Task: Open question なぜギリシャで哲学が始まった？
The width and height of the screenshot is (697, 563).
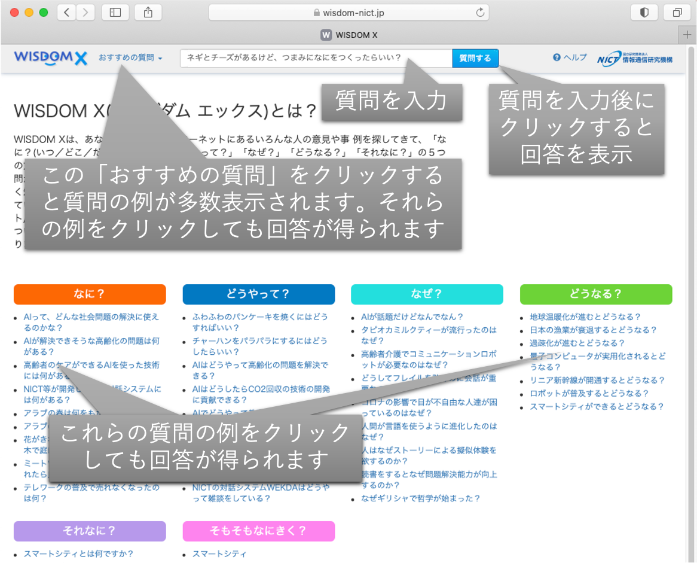Action: pos(420,498)
